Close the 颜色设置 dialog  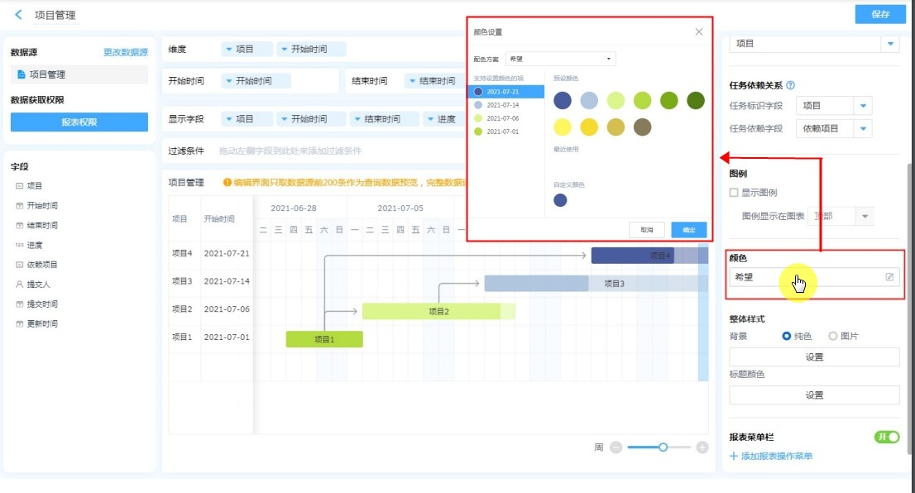(698, 32)
